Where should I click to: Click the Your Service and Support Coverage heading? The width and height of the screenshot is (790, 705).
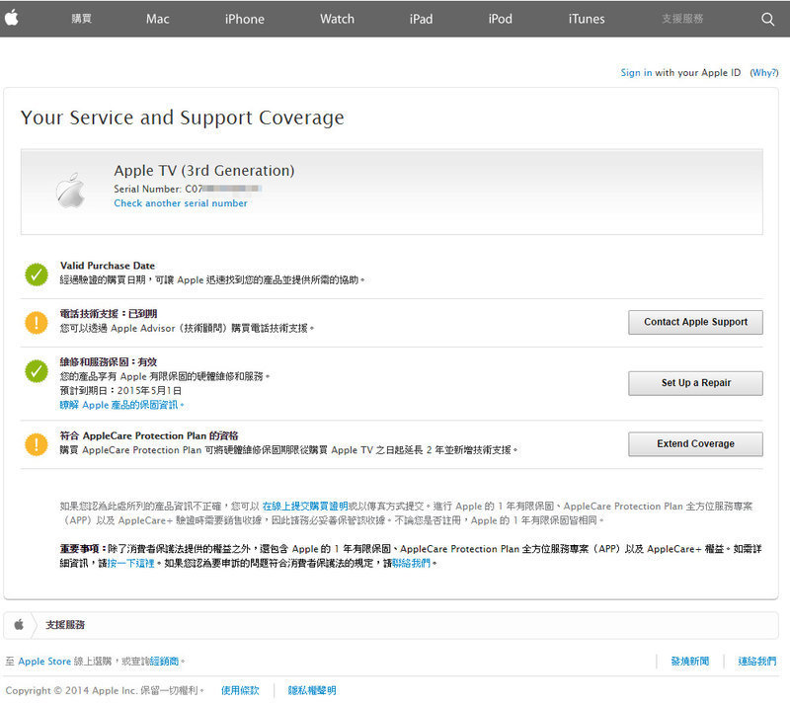183,117
